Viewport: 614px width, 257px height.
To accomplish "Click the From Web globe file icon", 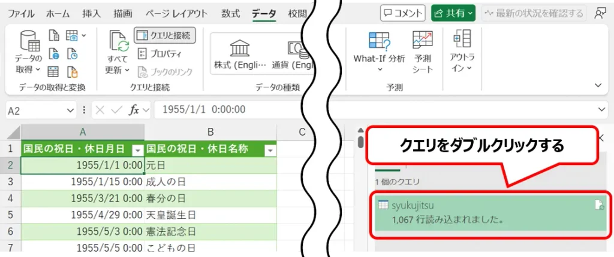I will pos(54,54).
